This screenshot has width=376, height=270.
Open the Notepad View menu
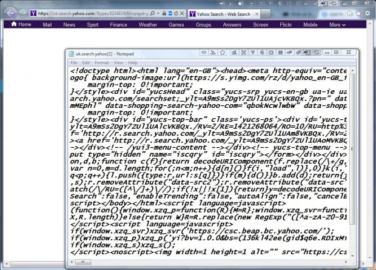(x=118, y=63)
